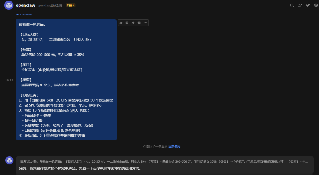The width and height of the screenshot is (319, 175).
Task: Search chat history via the magnifier icon
Action: [292, 6]
